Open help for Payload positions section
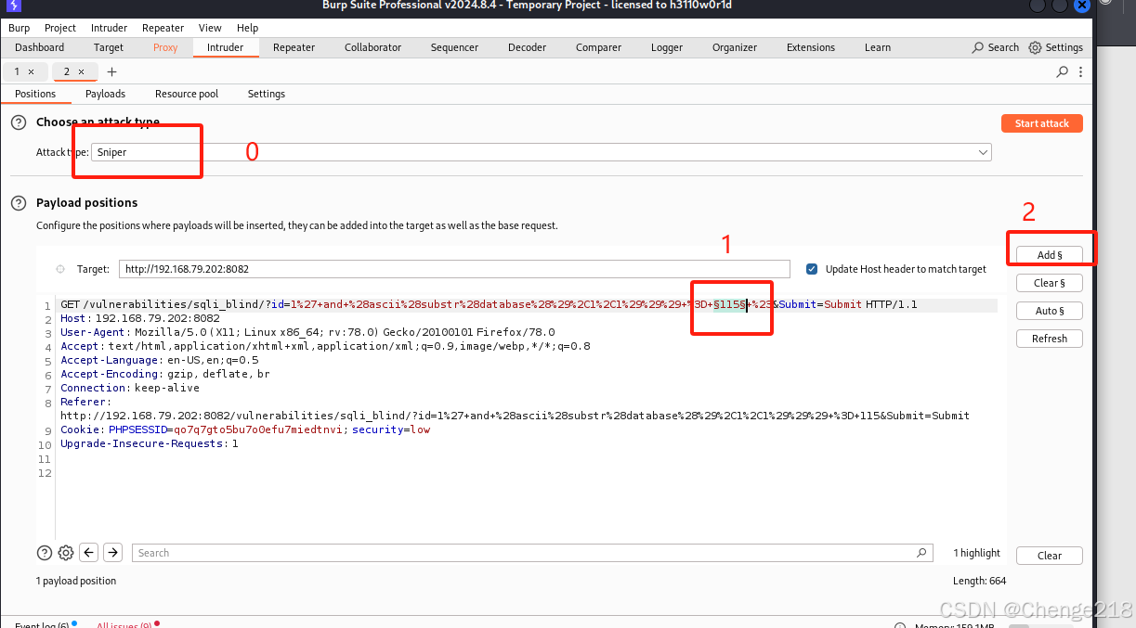 (x=19, y=203)
